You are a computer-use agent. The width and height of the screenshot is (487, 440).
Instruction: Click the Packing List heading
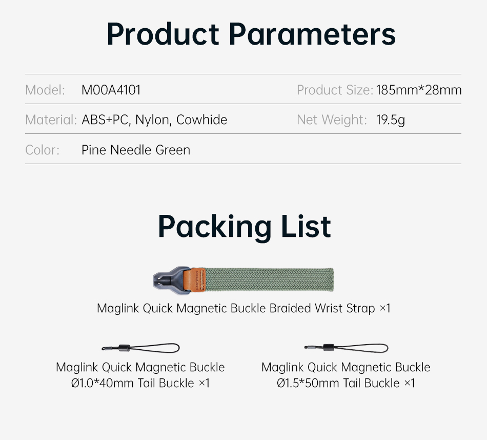(245, 227)
